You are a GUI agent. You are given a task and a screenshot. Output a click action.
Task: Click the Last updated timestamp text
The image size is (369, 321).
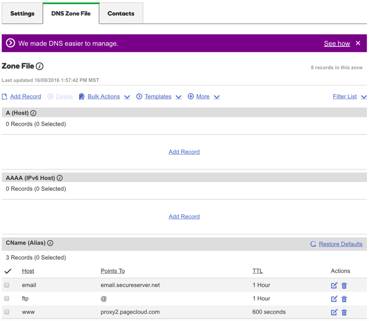[x=51, y=80]
